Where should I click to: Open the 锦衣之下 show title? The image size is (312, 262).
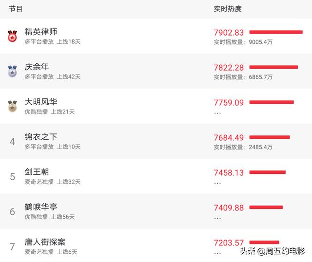point(41,137)
